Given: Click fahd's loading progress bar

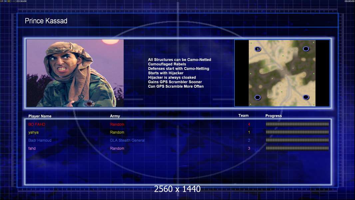Looking at the screenshot, I should (297, 148).
